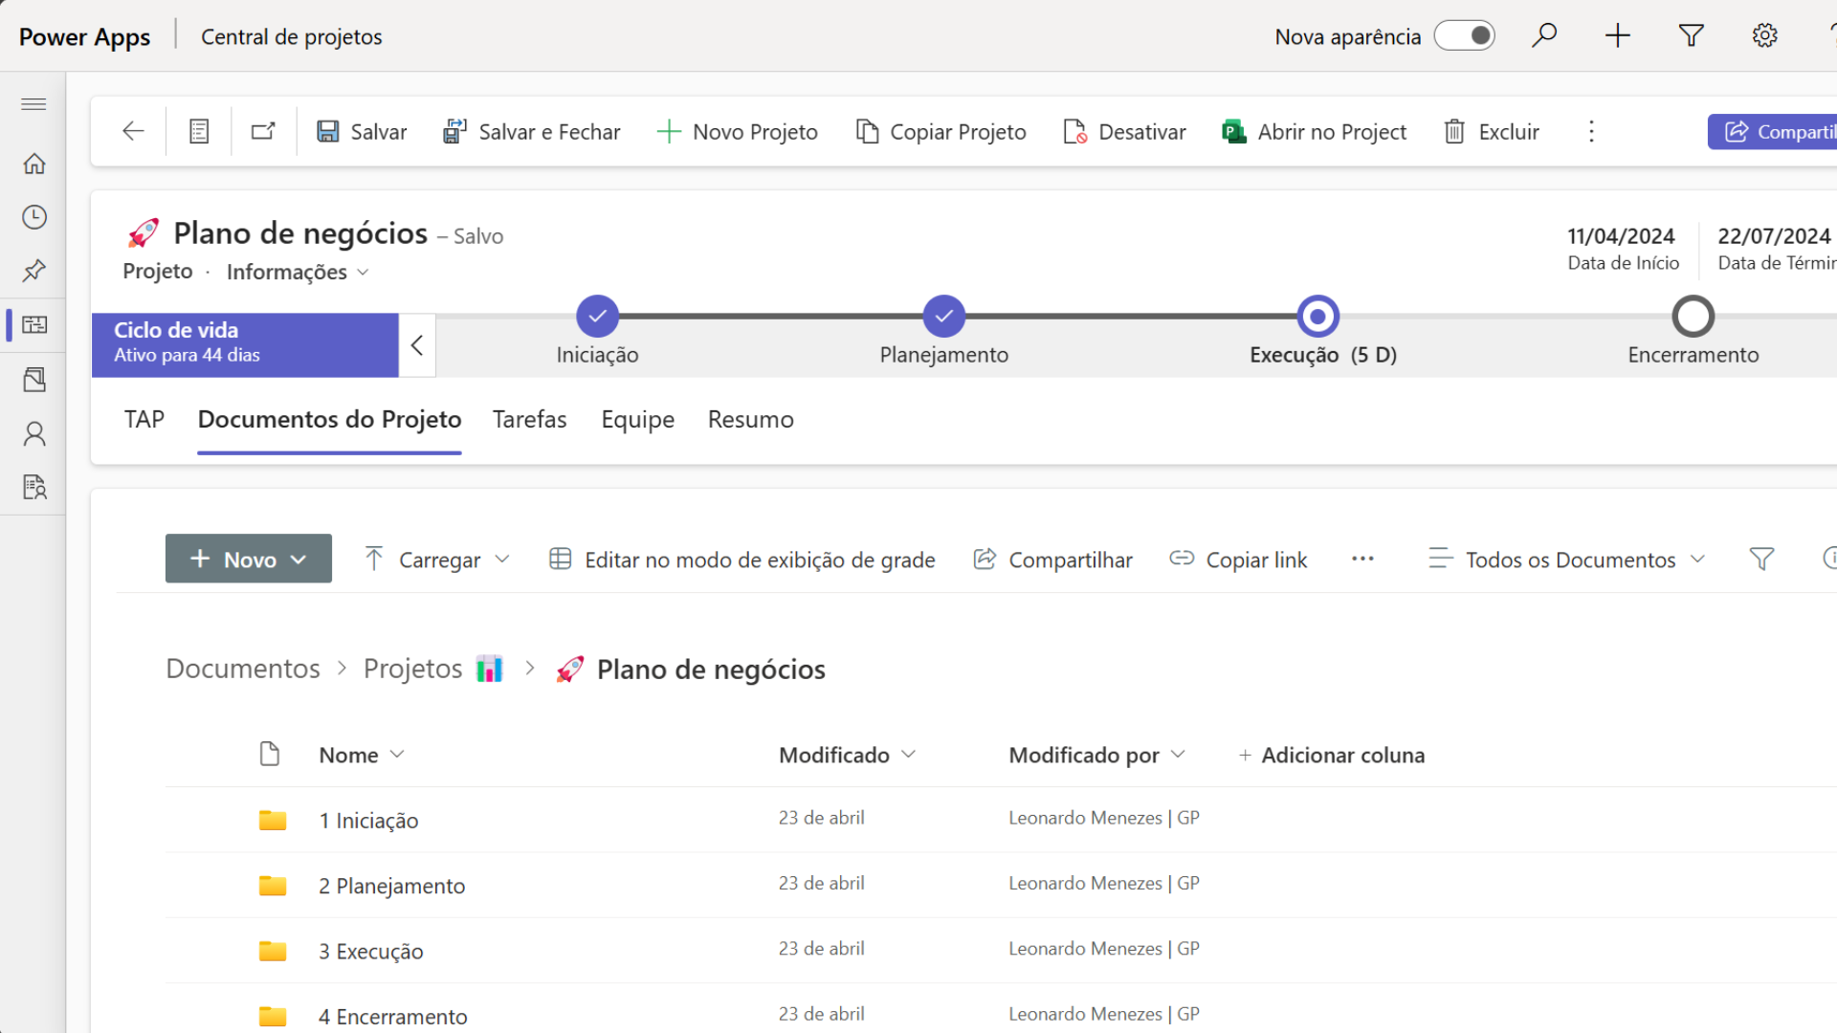
Task: Switch to the Equipe tab
Action: coord(637,420)
